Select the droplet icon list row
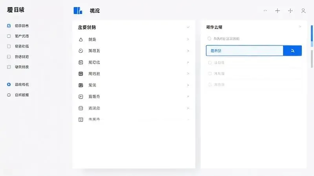The width and height of the screenshot is (314, 176). coord(134,40)
